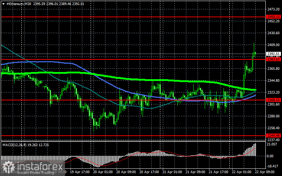Click the 2237.40 price scale value
This screenshot has width=282, height=176.
pyautogui.click(x=274, y=140)
